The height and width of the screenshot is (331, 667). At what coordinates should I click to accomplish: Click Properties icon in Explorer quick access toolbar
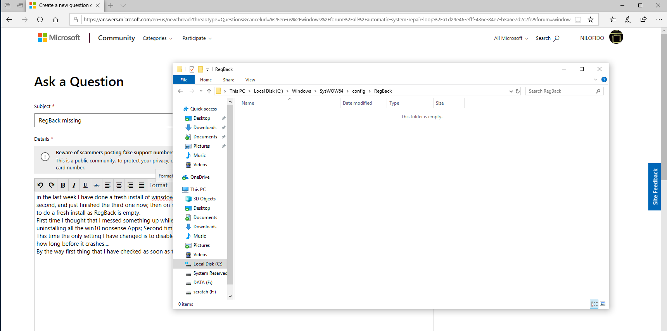click(x=192, y=69)
